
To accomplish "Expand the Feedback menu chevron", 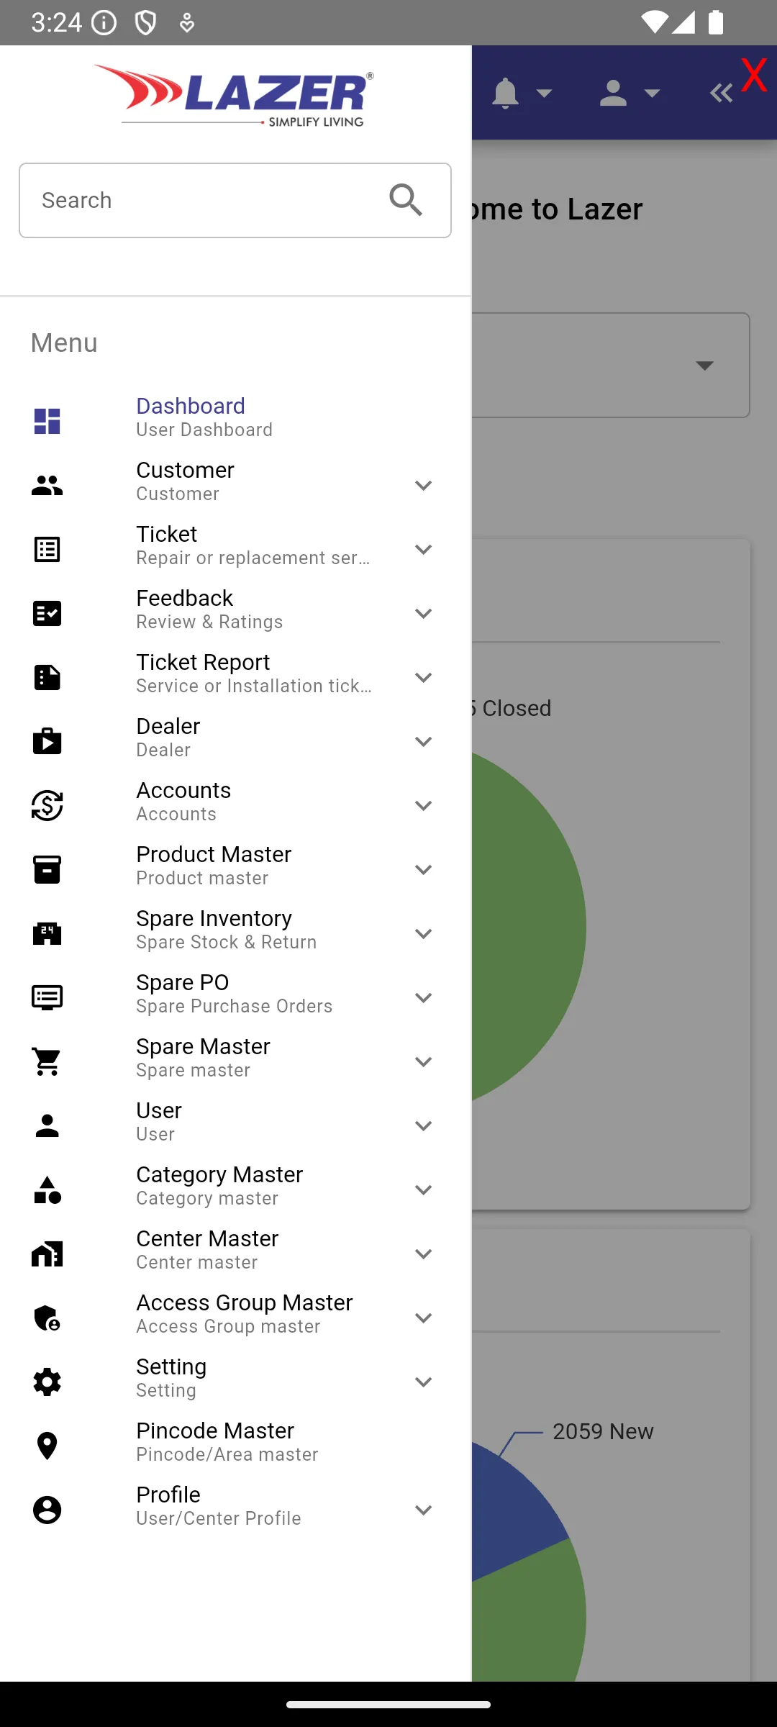I will pos(424,614).
